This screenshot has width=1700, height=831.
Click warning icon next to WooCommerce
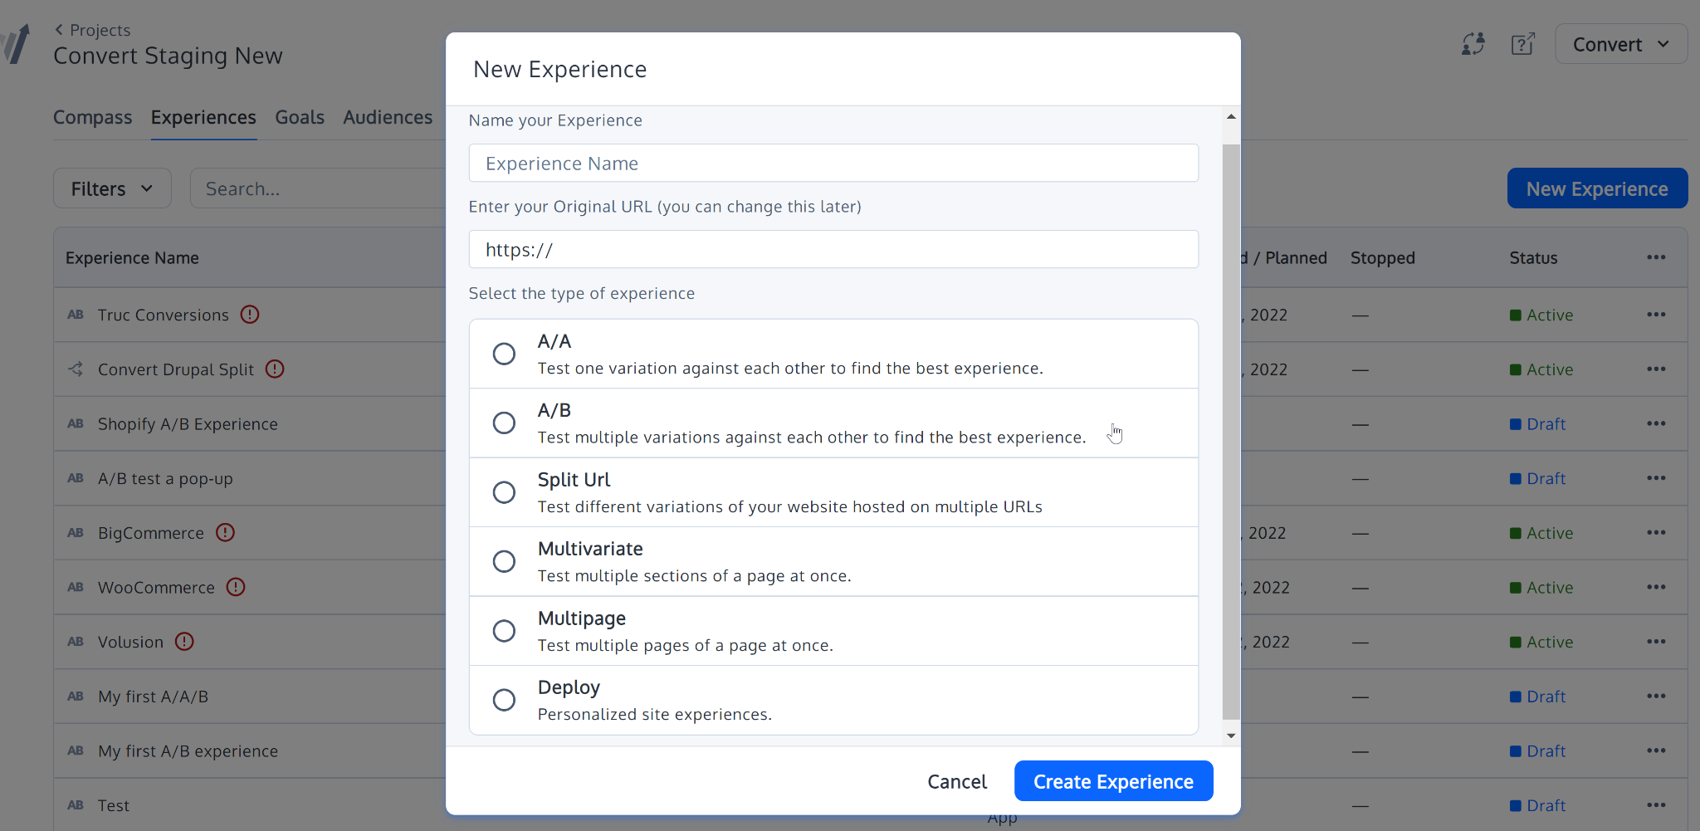coord(236,587)
